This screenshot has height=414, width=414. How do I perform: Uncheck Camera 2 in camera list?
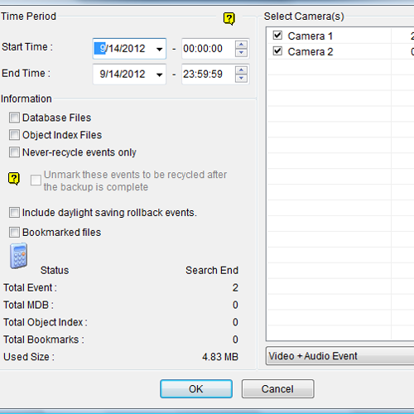coord(277,51)
